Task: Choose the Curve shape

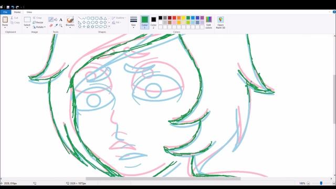Action: point(84,18)
